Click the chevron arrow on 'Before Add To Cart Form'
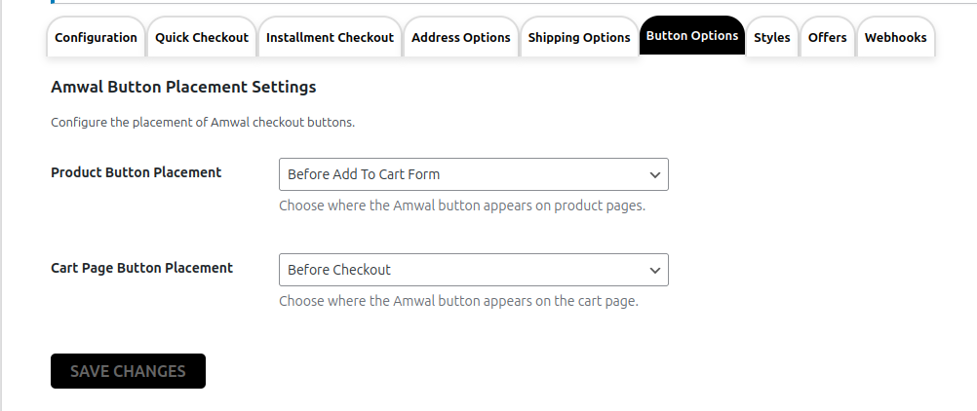The width and height of the screenshot is (977, 411). [x=654, y=175]
